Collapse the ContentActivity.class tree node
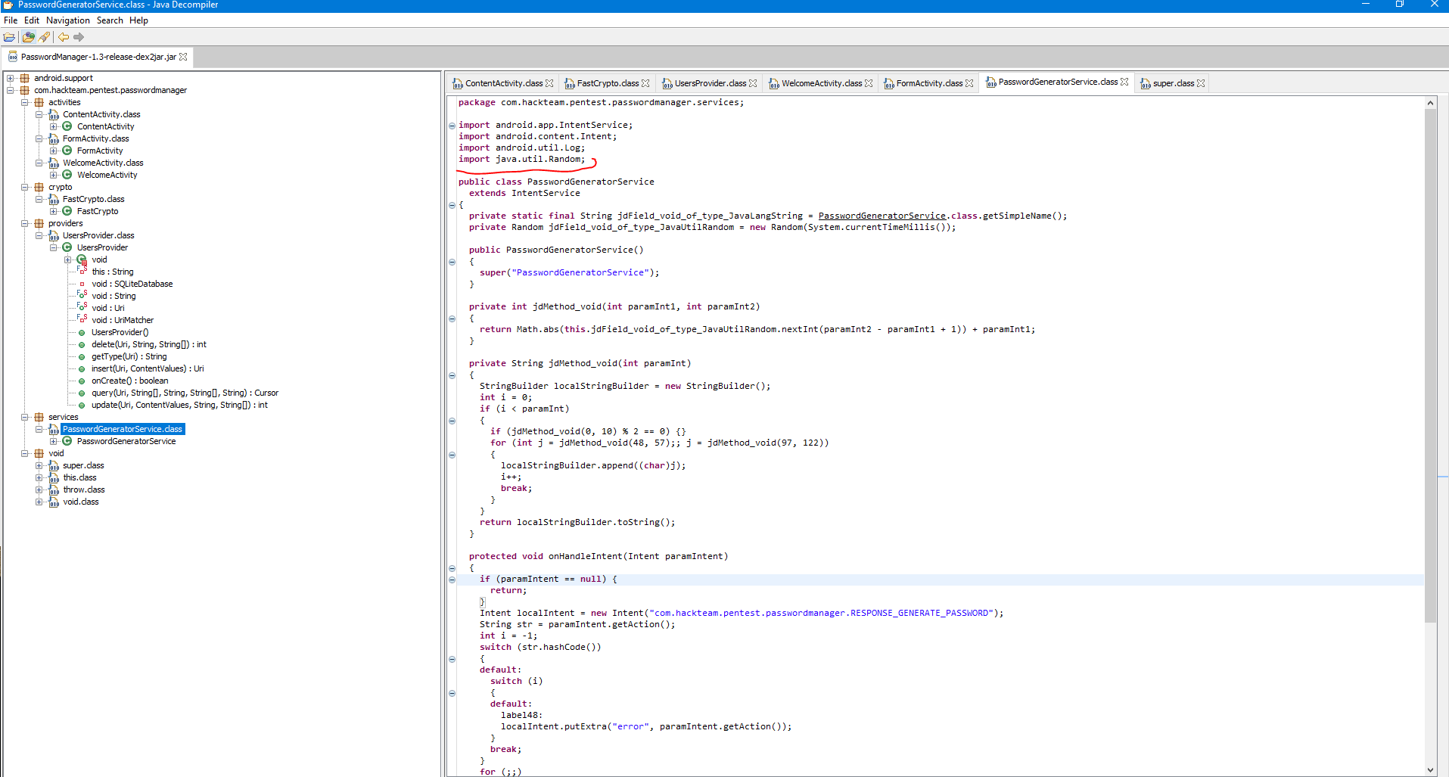The image size is (1449, 777). point(39,114)
